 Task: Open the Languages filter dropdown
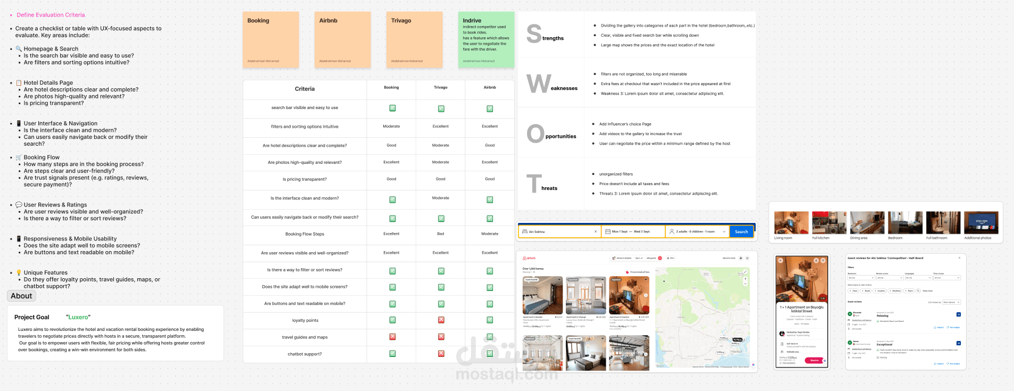(918, 278)
